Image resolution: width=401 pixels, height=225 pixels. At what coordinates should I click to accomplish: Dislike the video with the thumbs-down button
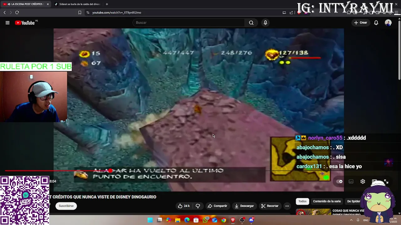click(x=198, y=206)
